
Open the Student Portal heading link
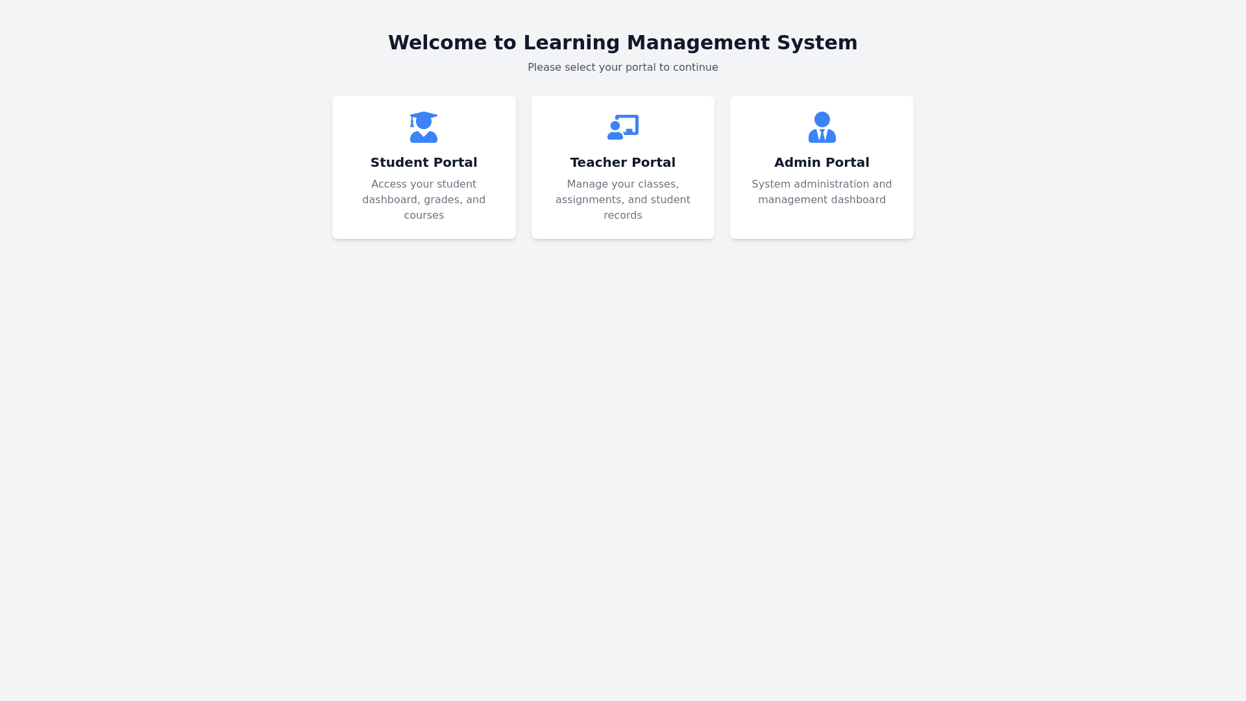coord(424,162)
